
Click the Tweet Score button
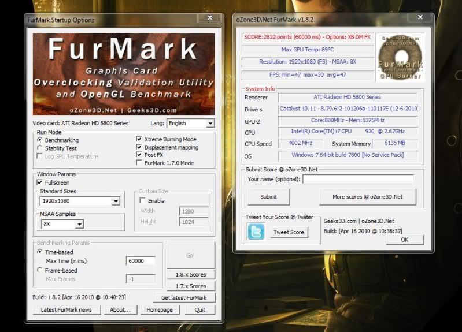click(289, 232)
